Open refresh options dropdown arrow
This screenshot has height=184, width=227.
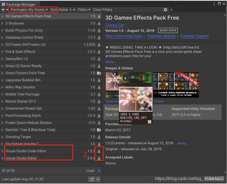(98, 179)
